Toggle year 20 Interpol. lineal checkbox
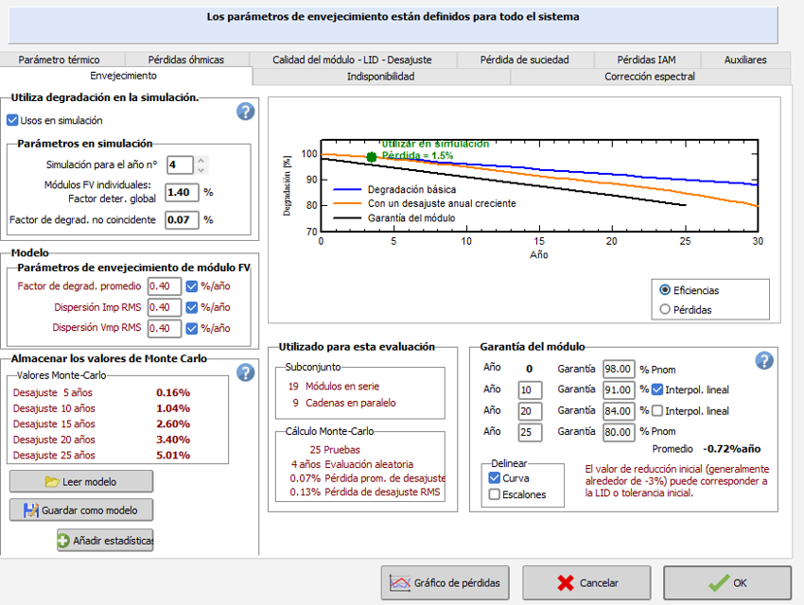This screenshot has width=804, height=605. click(x=658, y=411)
